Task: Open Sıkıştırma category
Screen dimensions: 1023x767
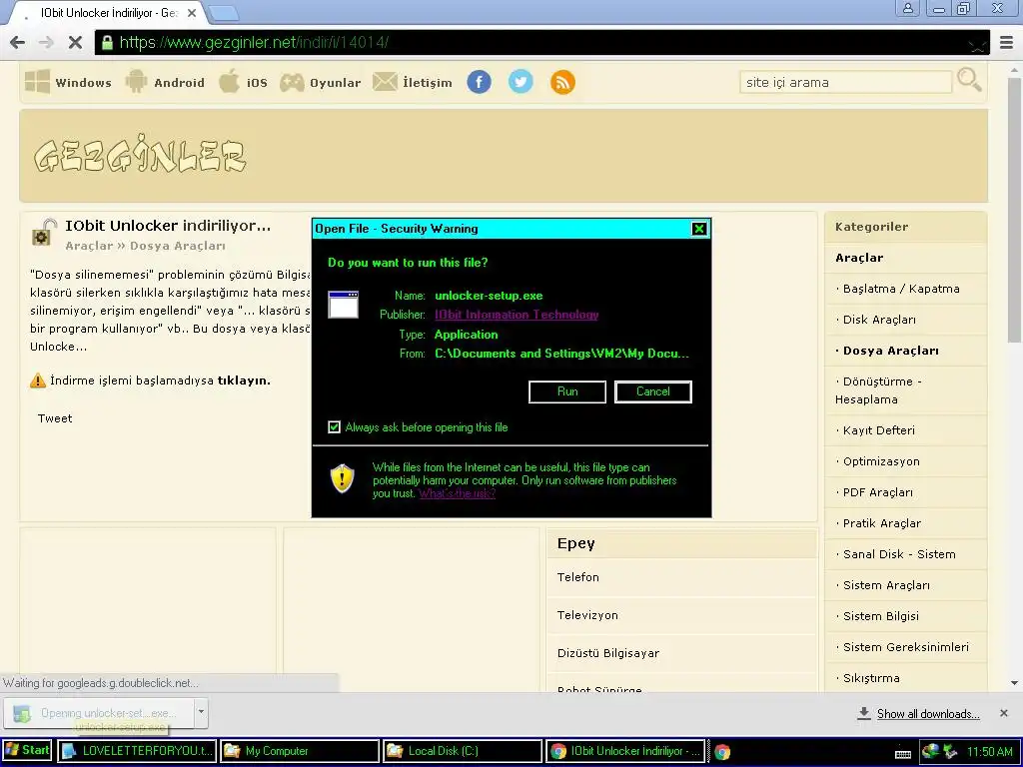Action: pyautogui.click(x=871, y=678)
